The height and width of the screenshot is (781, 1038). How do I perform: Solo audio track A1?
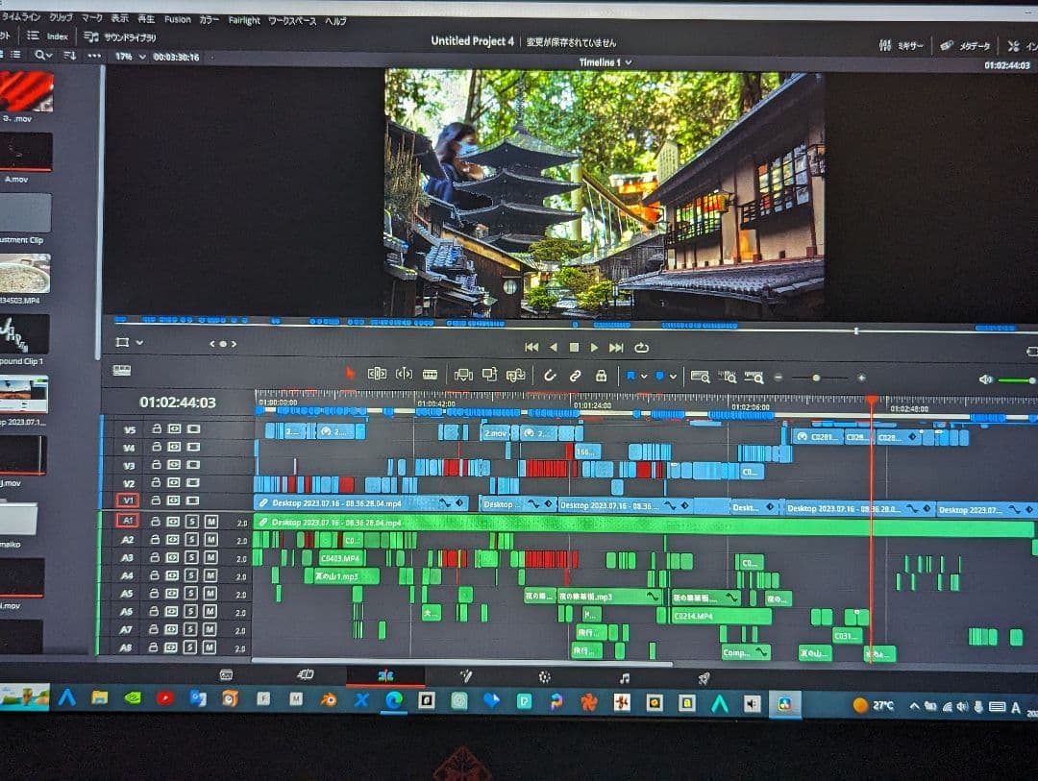192,522
